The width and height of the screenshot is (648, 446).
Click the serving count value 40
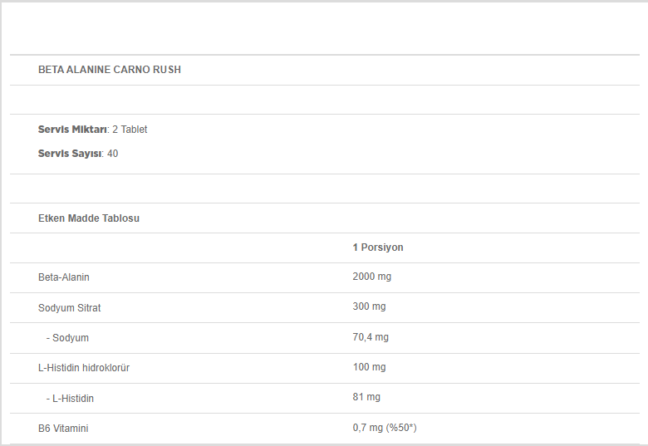[x=112, y=154]
